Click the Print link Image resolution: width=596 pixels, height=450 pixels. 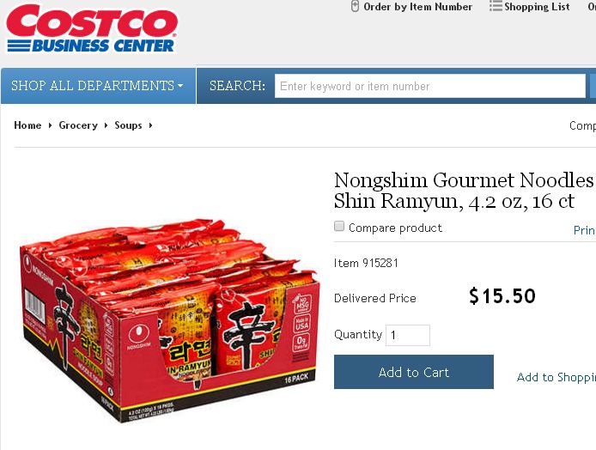[585, 230]
